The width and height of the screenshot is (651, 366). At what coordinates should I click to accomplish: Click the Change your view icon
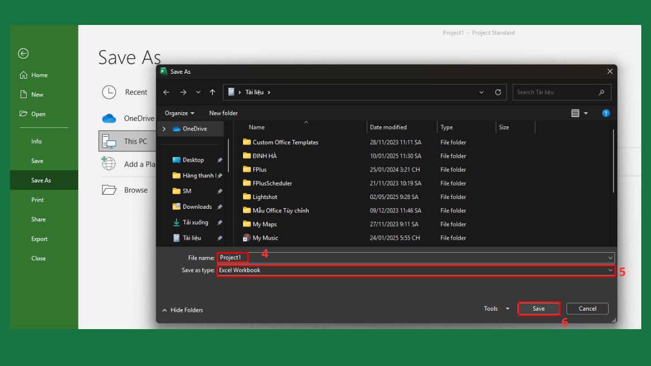576,113
